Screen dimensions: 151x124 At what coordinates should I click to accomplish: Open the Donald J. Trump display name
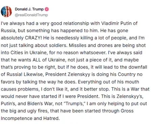(29, 9)
